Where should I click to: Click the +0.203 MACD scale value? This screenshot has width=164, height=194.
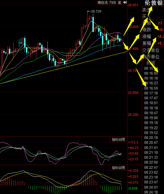point(133,176)
